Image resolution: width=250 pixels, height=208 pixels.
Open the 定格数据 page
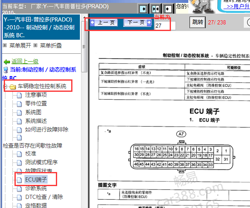tap(36, 206)
